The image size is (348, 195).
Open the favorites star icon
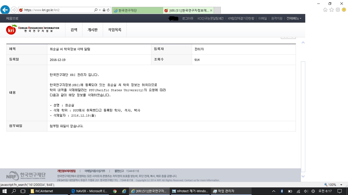click(331, 10)
